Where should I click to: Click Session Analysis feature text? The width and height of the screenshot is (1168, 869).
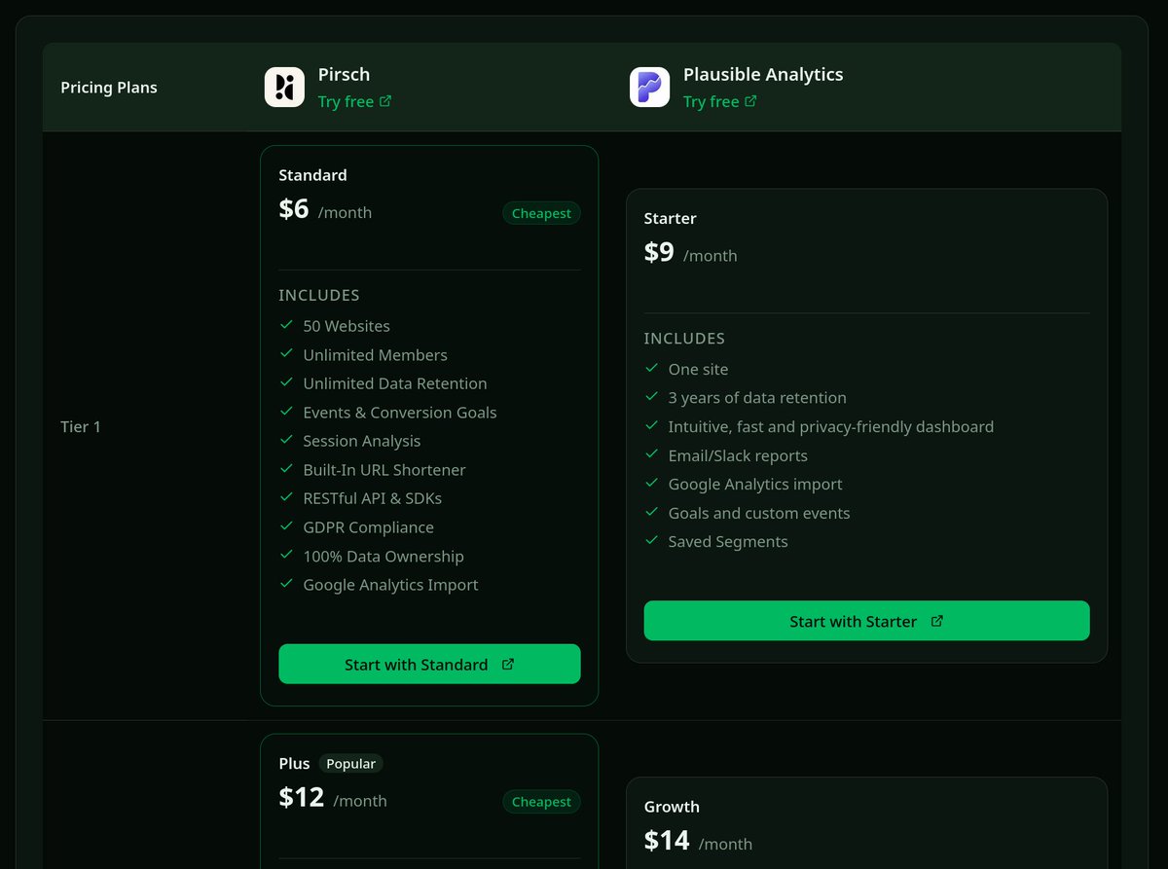[x=362, y=441]
